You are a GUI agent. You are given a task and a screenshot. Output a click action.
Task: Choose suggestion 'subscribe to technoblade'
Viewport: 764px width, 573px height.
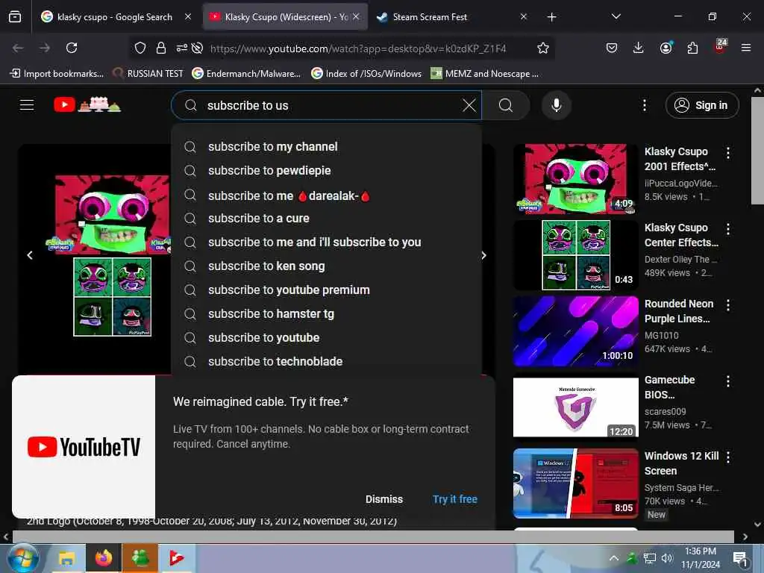tap(327, 362)
